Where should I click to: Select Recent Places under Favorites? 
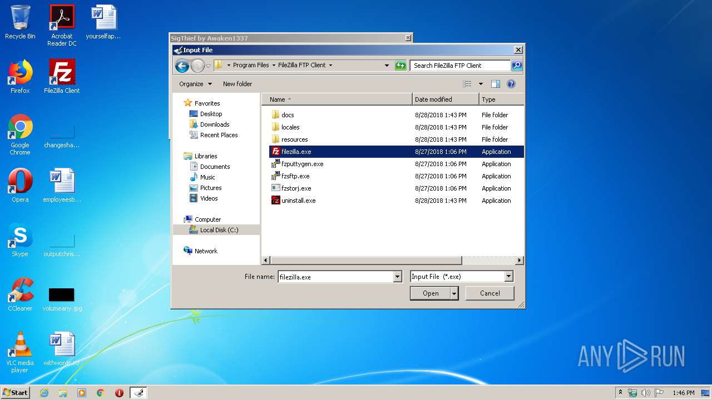219,135
